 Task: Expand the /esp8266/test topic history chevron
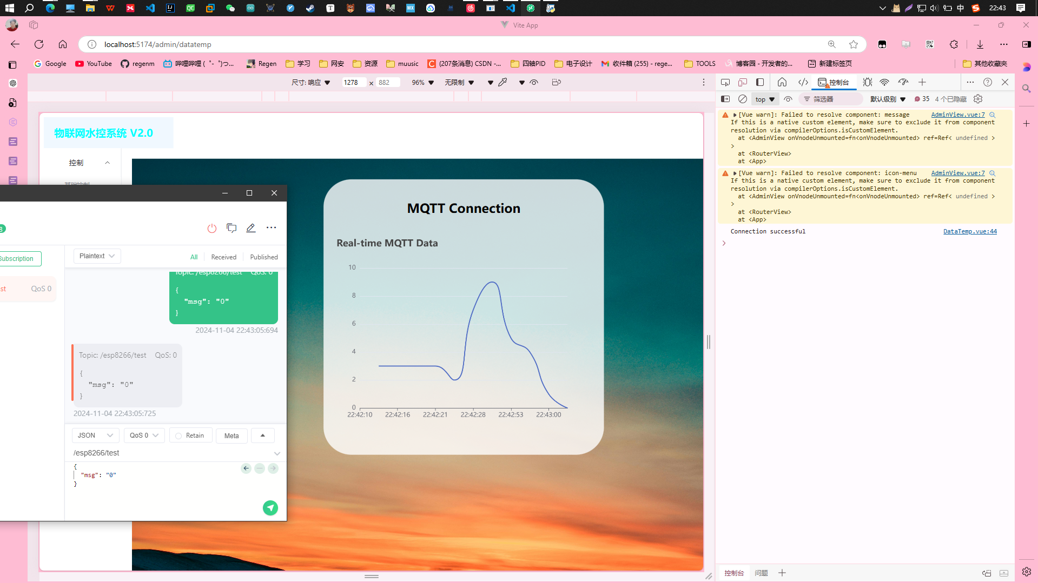coord(277,453)
